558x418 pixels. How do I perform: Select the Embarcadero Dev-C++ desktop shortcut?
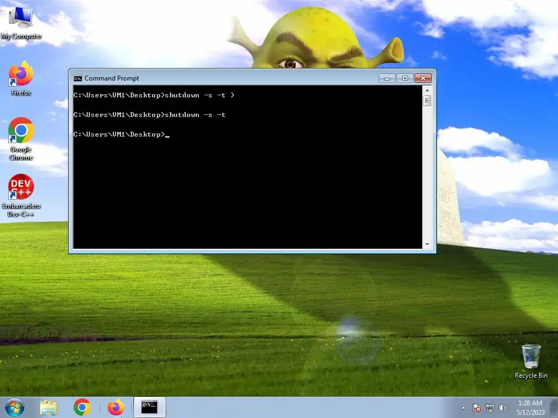[x=21, y=195]
